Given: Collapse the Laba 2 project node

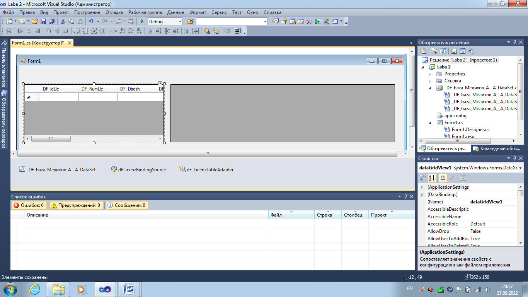Looking at the screenshot, I should pos(423,67).
